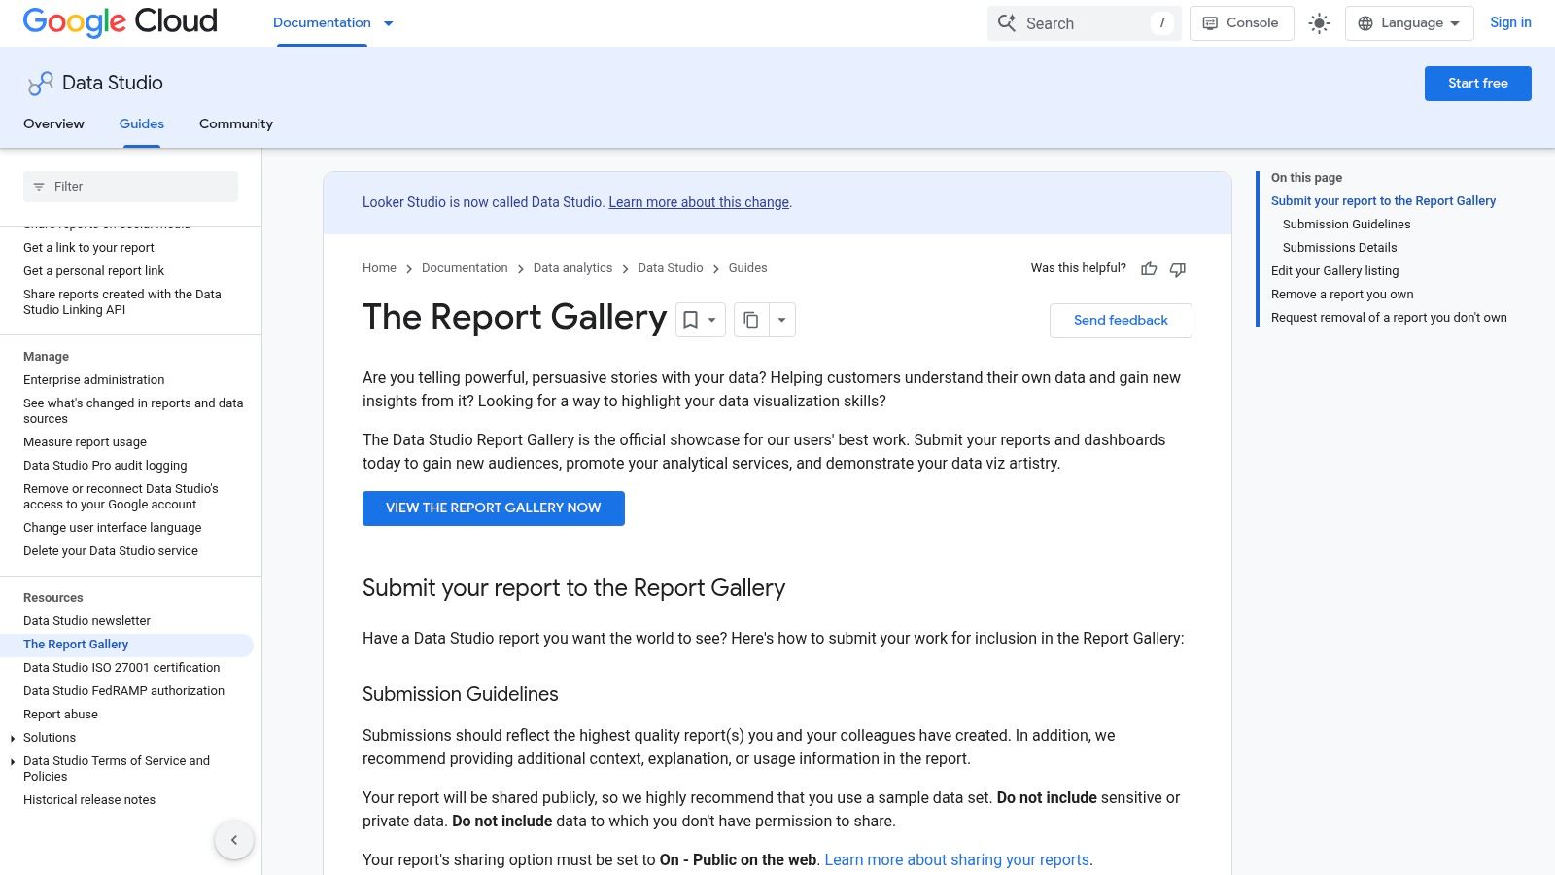The height and width of the screenshot is (875, 1555).
Task: Click the Console button
Action: 1241,23
